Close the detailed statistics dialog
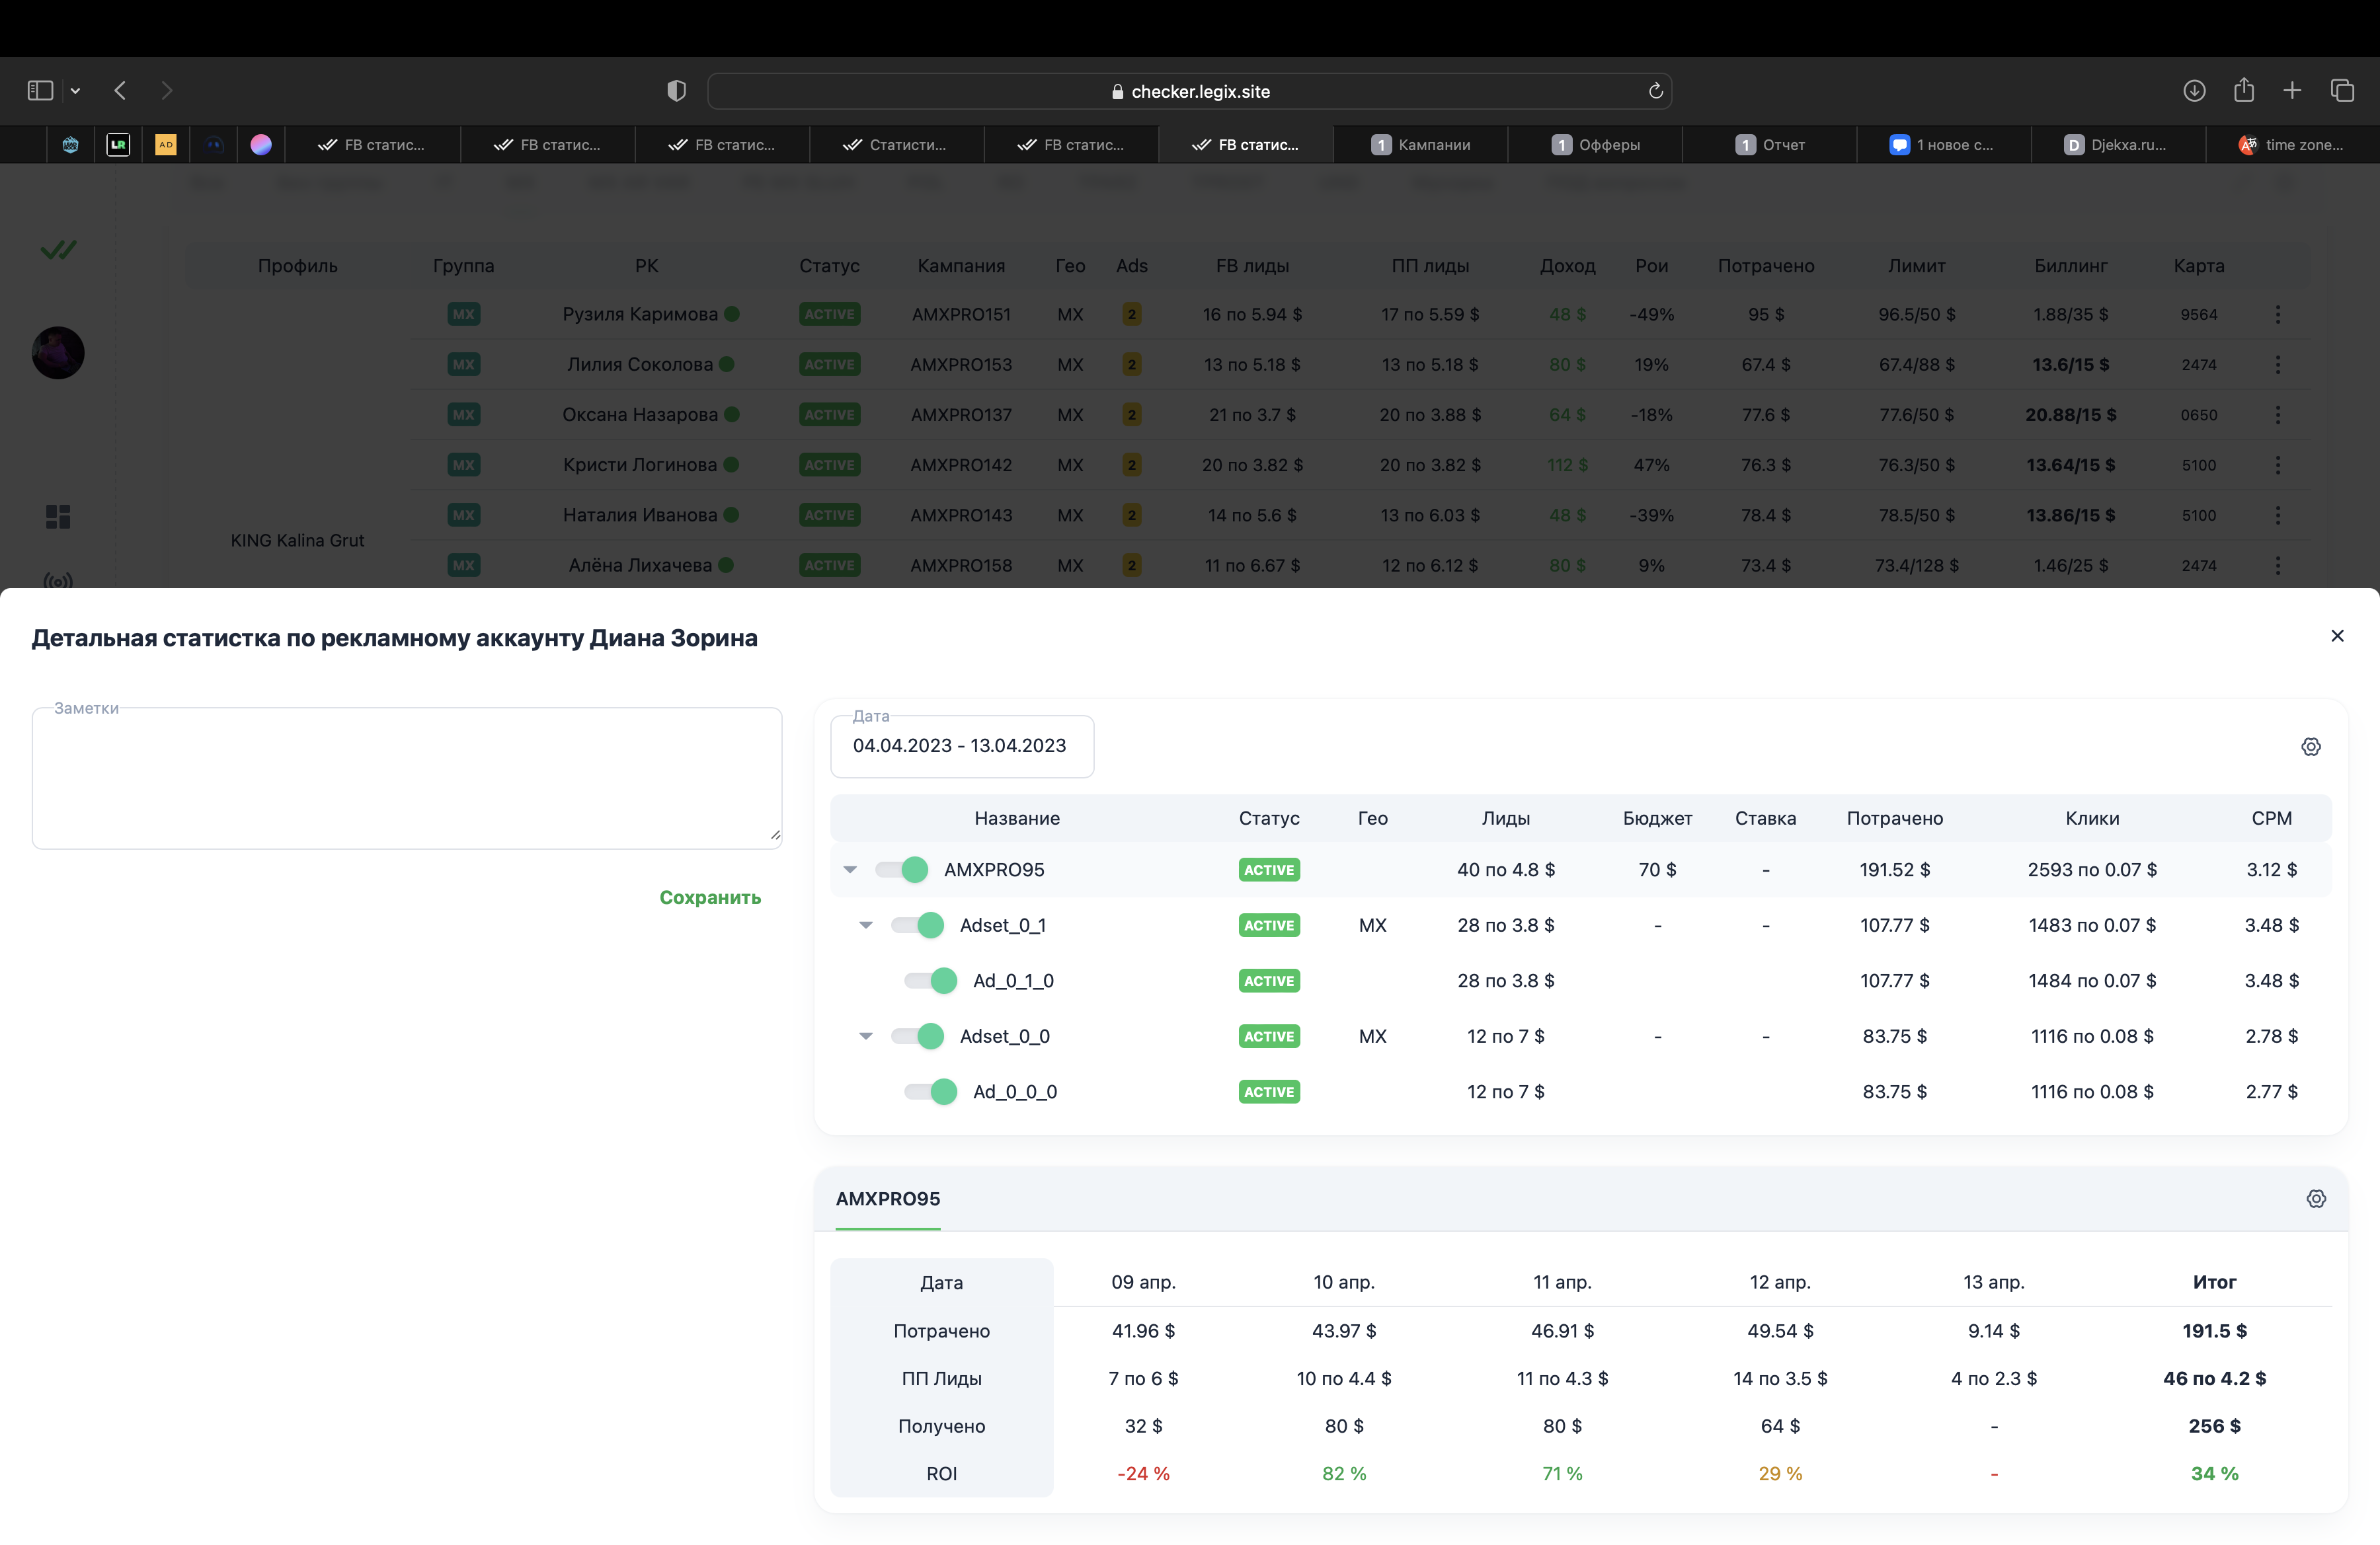The image size is (2380, 1545). coord(2337,636)
